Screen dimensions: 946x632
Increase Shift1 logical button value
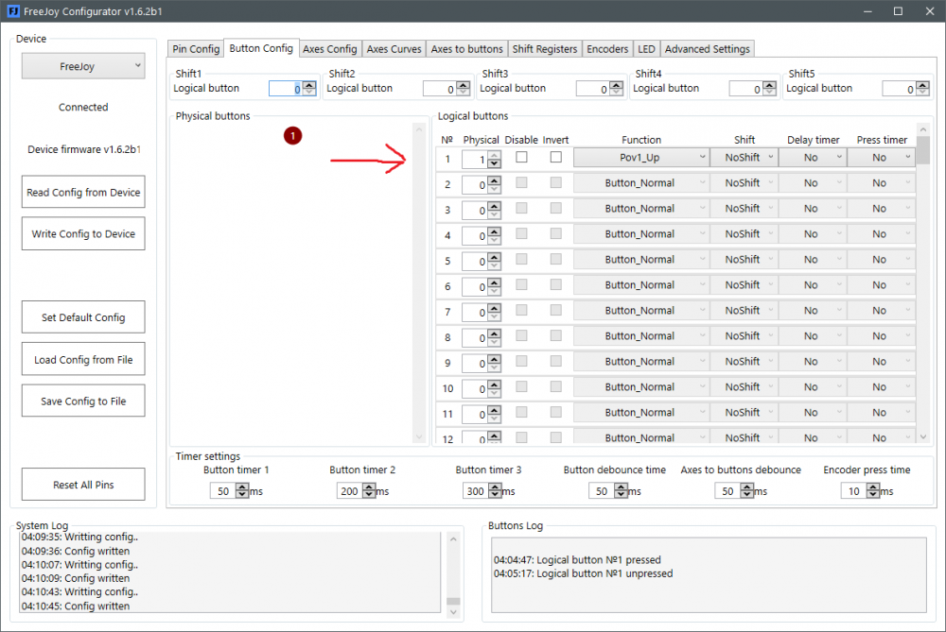[x=309, y=85]
